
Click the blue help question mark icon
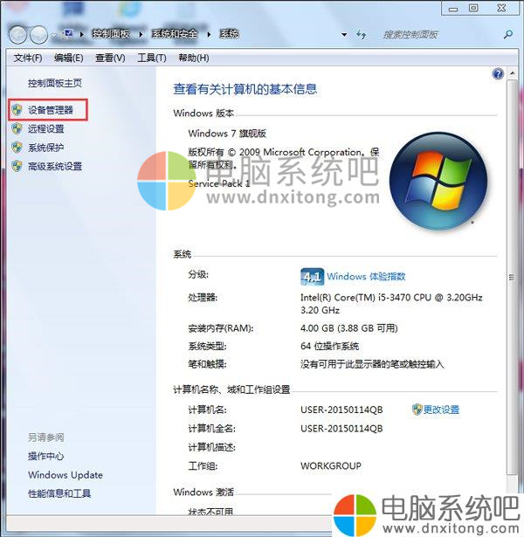(x=498, y=73)
